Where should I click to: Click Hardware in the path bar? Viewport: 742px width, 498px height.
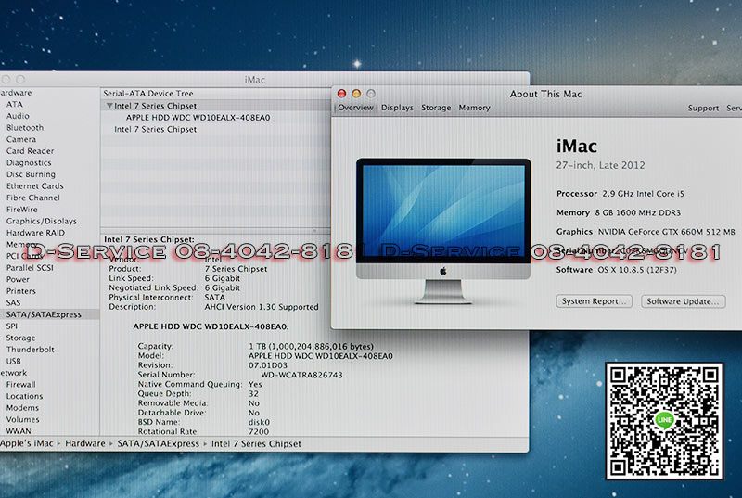tap(85, 443)
